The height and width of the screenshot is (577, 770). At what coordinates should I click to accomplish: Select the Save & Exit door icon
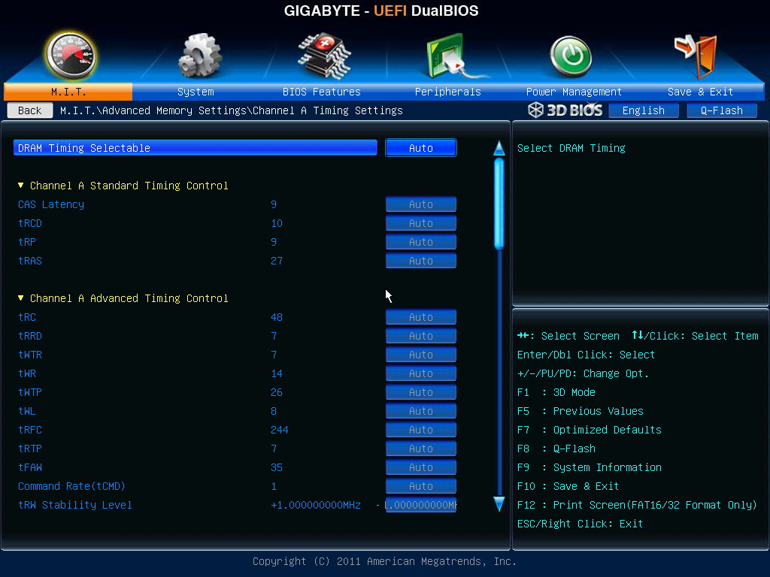(x=696, y=56)
